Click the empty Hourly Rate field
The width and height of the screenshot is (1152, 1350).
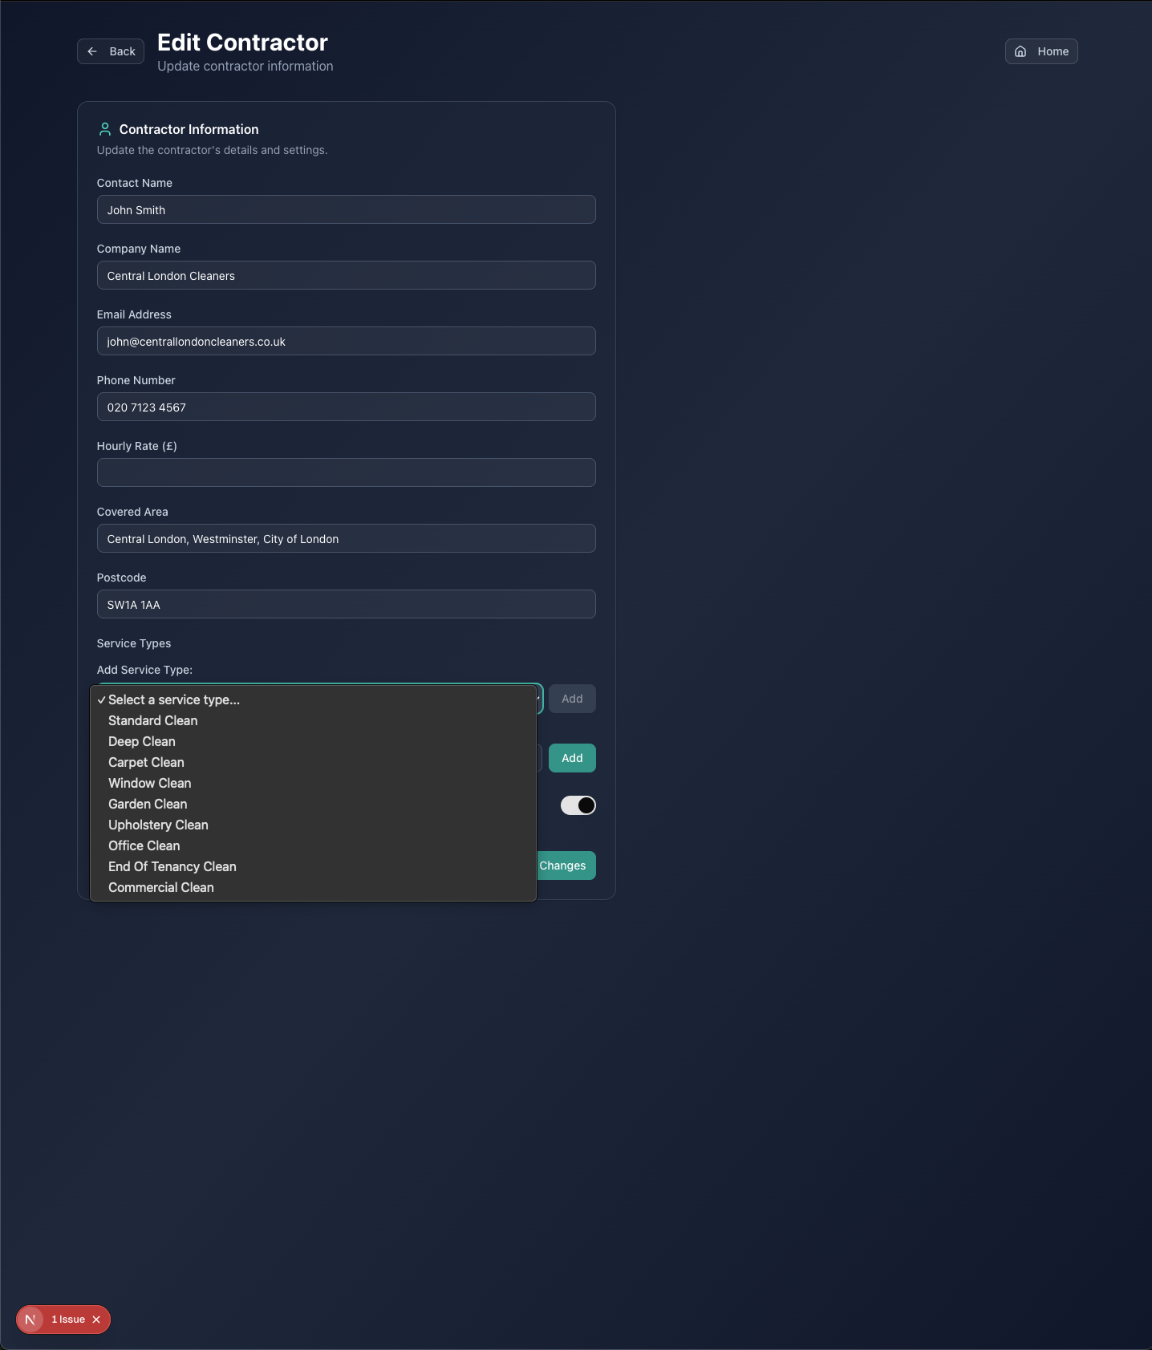click(x=347, y=472)
